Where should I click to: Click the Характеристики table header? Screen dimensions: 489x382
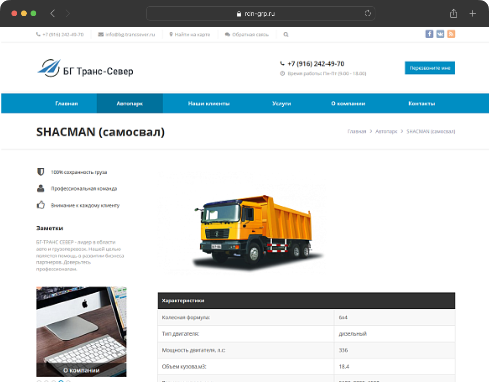[x=306, y=301]
